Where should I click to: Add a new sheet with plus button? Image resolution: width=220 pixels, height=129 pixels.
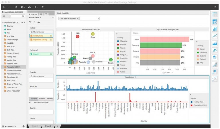pos(57,126)
